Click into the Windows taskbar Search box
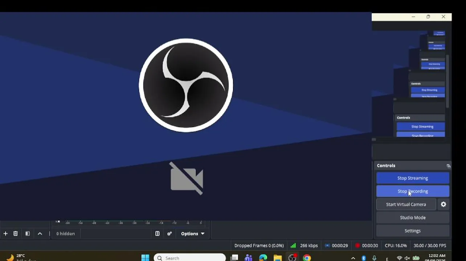This screenshot has height=261, width=466. [x=190, y=258]
